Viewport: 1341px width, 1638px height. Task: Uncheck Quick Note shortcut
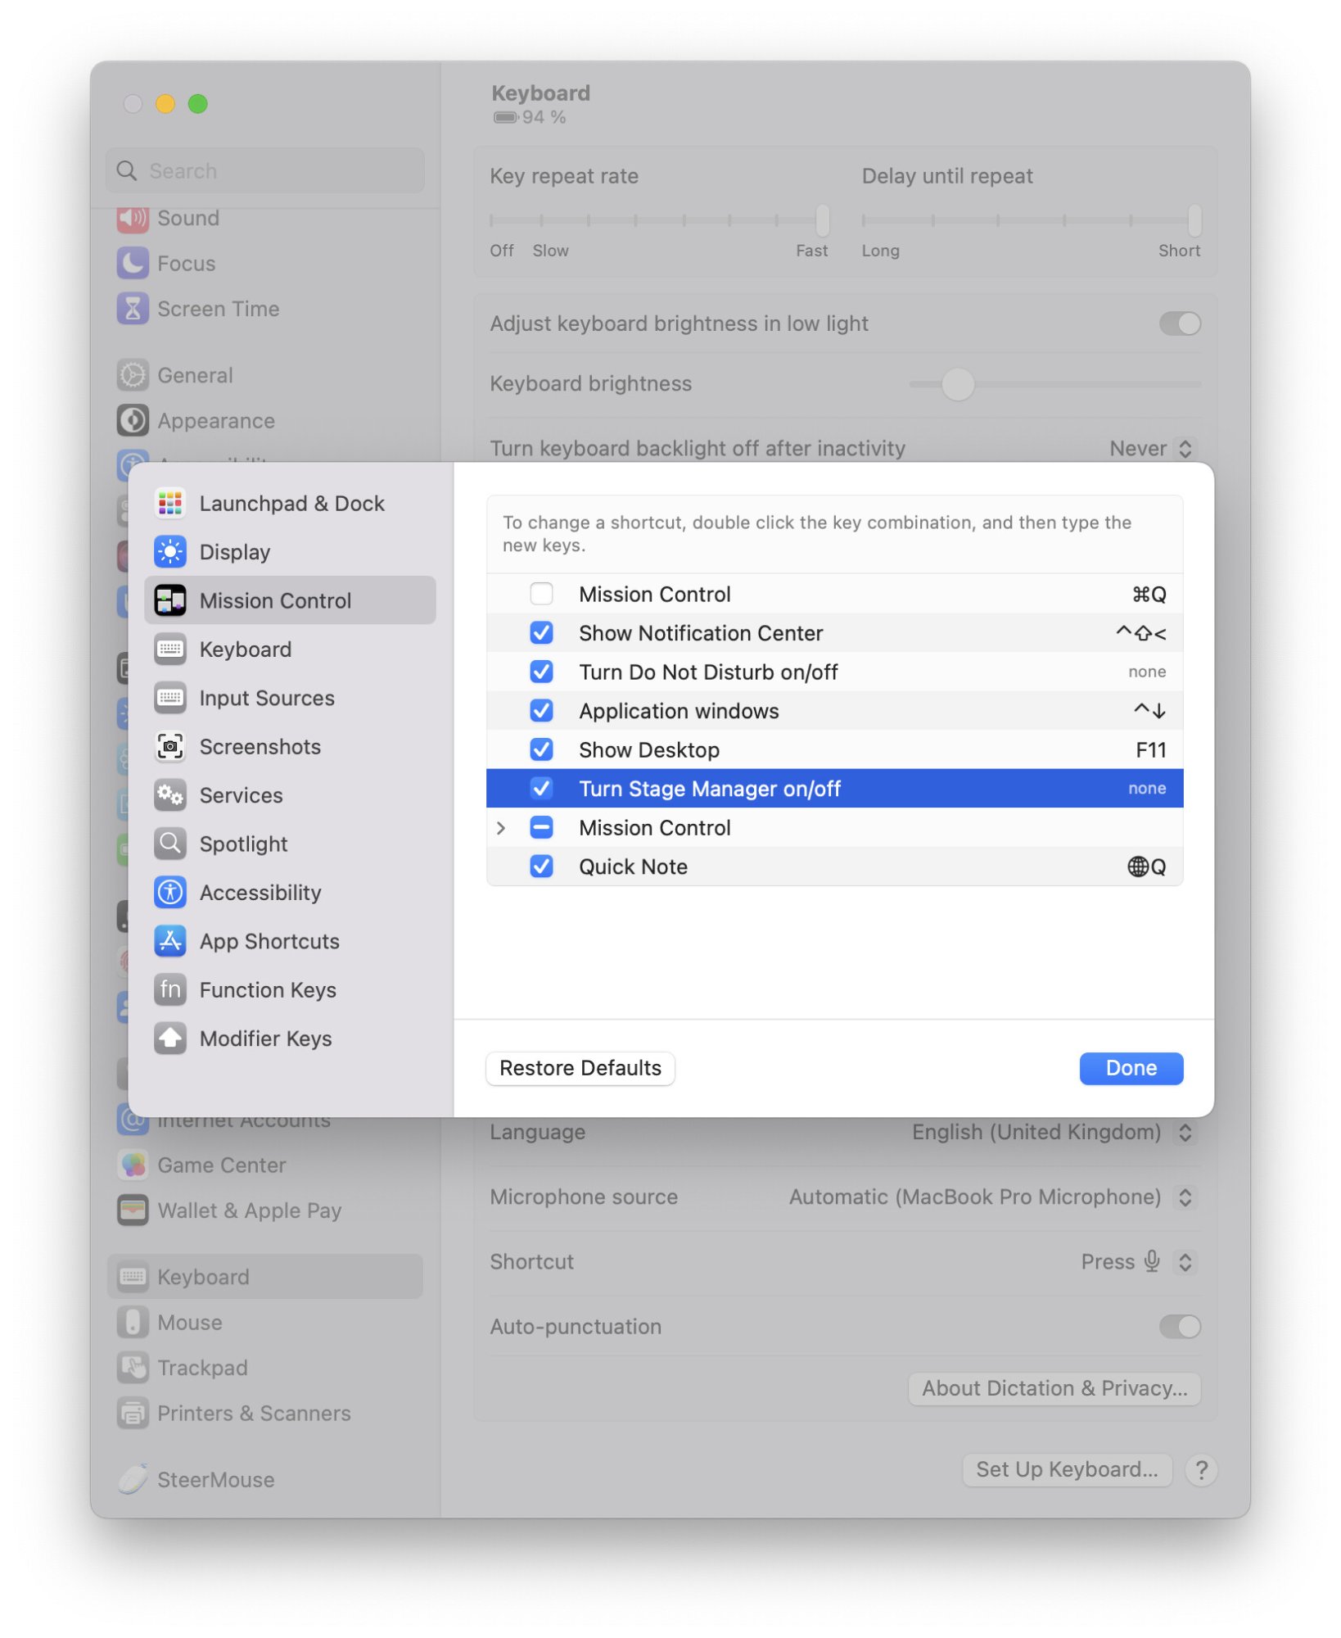pos(541,867)
